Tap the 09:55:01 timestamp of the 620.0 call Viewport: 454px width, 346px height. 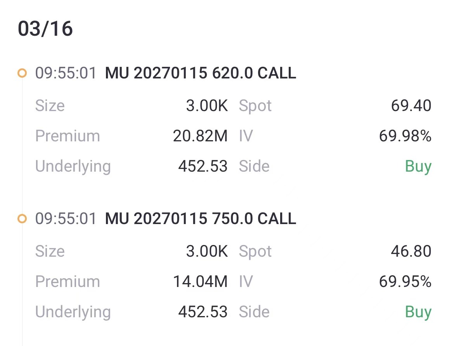click(66, 73)
